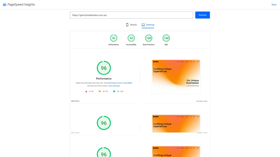Open the 'performance score is calculated' link
Screen dimensions: 280x157
coord(120,83)
